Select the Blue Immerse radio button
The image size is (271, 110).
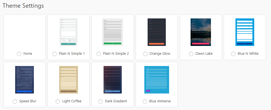[145, 101]
